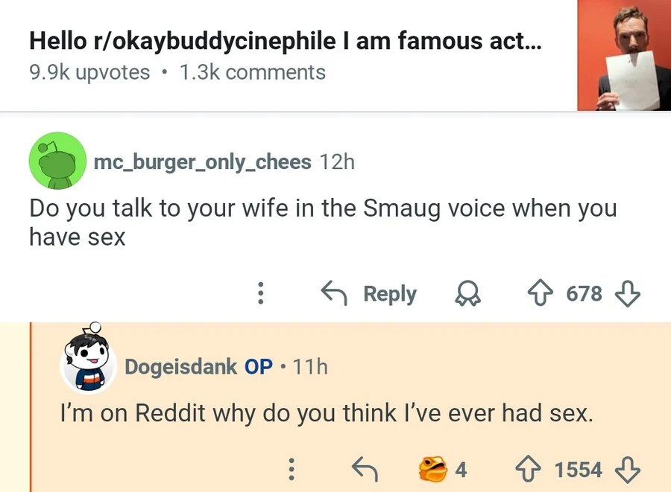Visit the Dogeisdank username profile
Screen dimensions: 671x492
coord(180,367)
